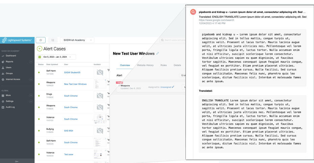314x163 pixels.
Task: Open More in the sidebar
Action: pos(8,96)
